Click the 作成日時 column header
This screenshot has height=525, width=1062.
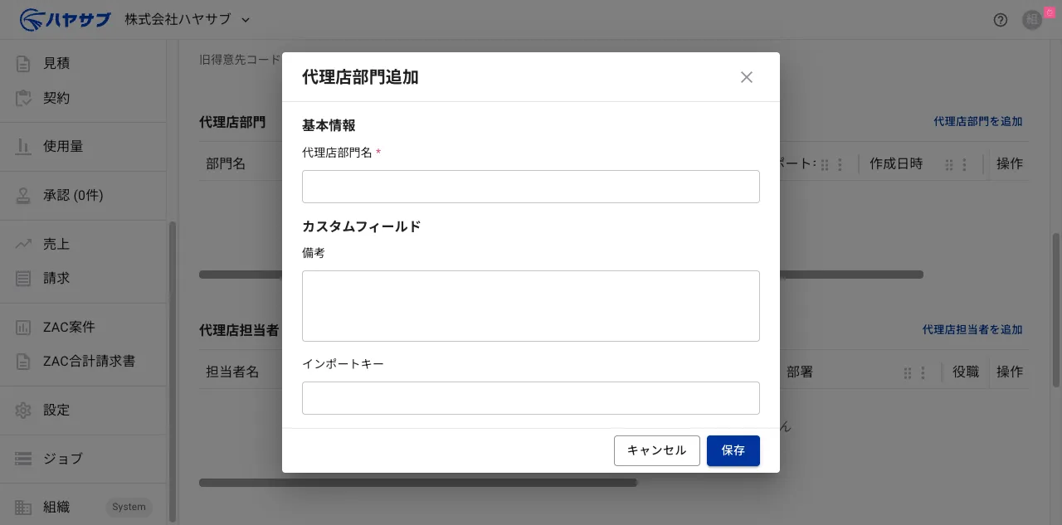tap(896, 164)
